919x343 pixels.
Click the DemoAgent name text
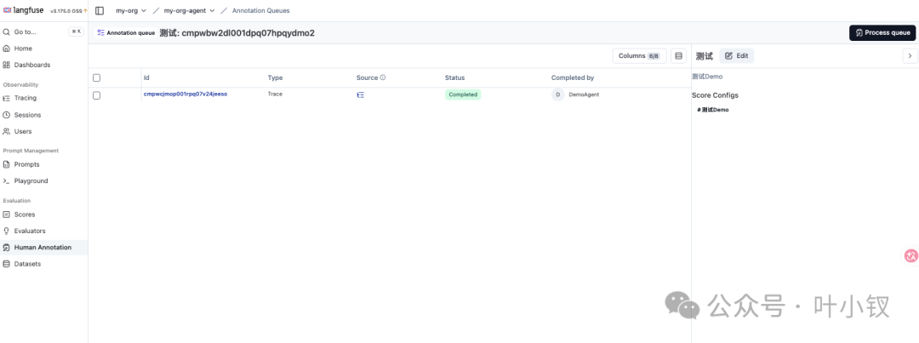point(584,94)
